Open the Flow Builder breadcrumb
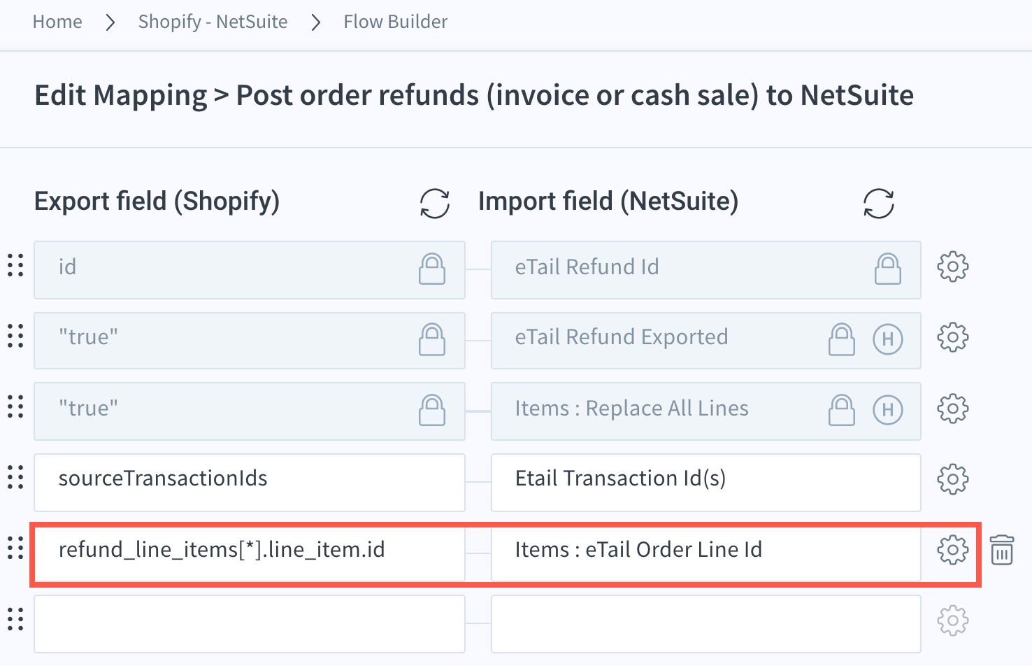1032x666 pixels. coord(395,22)
